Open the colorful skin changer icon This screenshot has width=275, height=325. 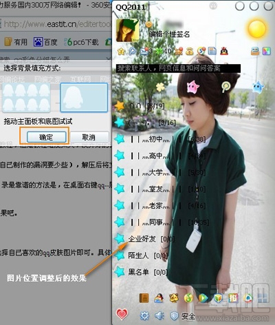[x=266, y=51]
